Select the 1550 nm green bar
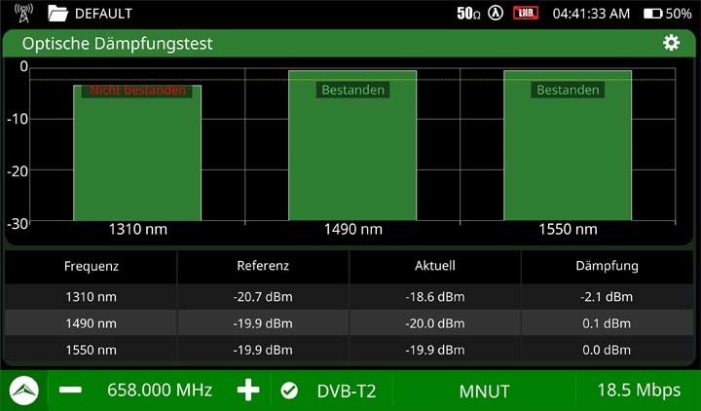Image resolution: width=701 pixels, height=411 pixels. click(x=568, y=146)
